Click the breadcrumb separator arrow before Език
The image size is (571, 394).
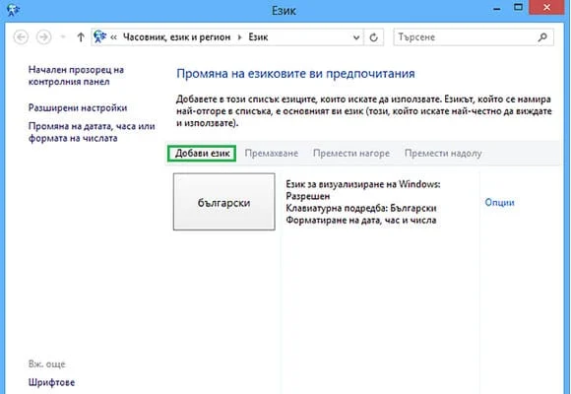[239, 37]
